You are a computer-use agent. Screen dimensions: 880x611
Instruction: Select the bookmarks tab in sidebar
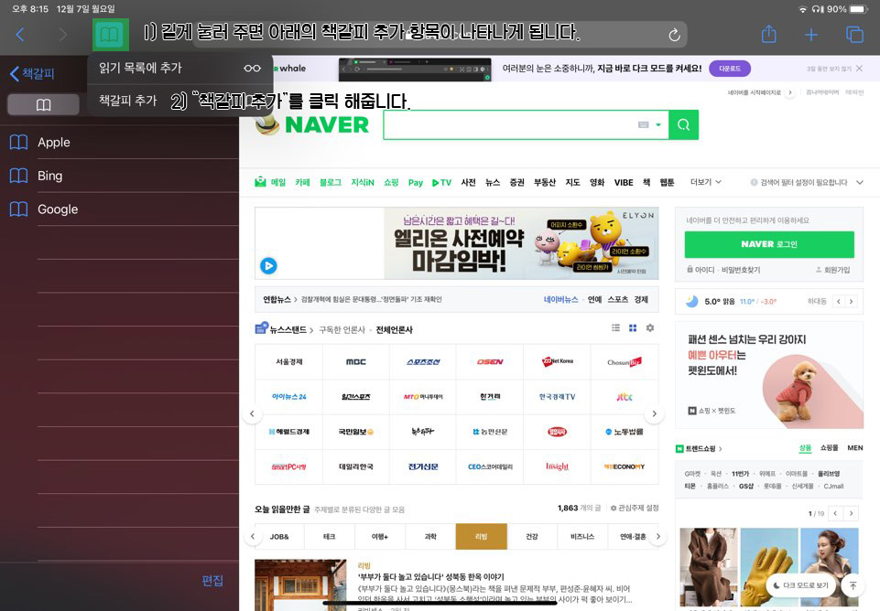click(43, 105)
